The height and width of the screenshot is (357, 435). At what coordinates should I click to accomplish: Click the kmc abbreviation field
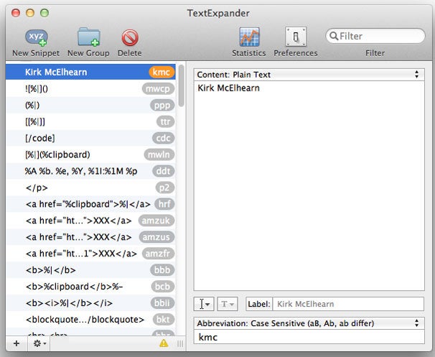point(309,337)
